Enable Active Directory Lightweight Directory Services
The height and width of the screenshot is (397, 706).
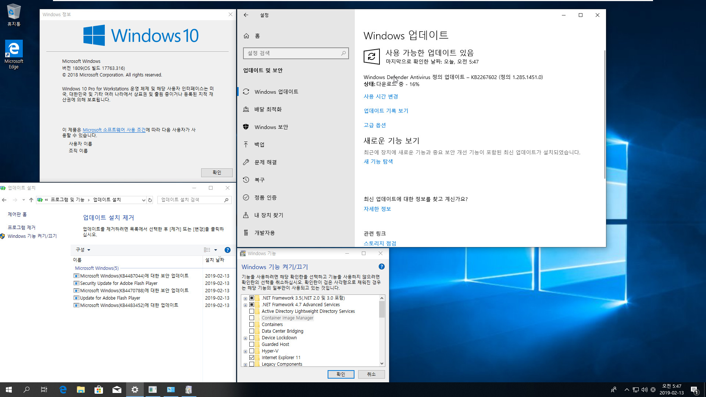[252, 311]
